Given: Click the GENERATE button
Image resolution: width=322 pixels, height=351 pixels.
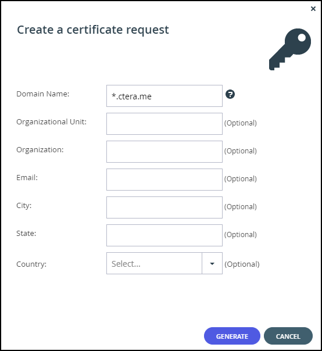Looking at the screenshot, I should [x=232, y=336].
